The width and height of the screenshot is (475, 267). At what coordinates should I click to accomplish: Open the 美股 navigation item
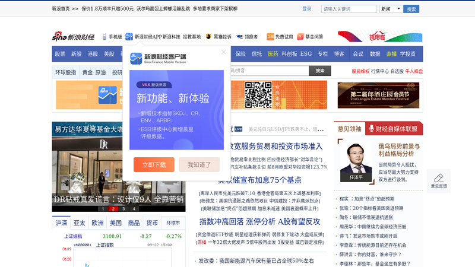point(109,54)
